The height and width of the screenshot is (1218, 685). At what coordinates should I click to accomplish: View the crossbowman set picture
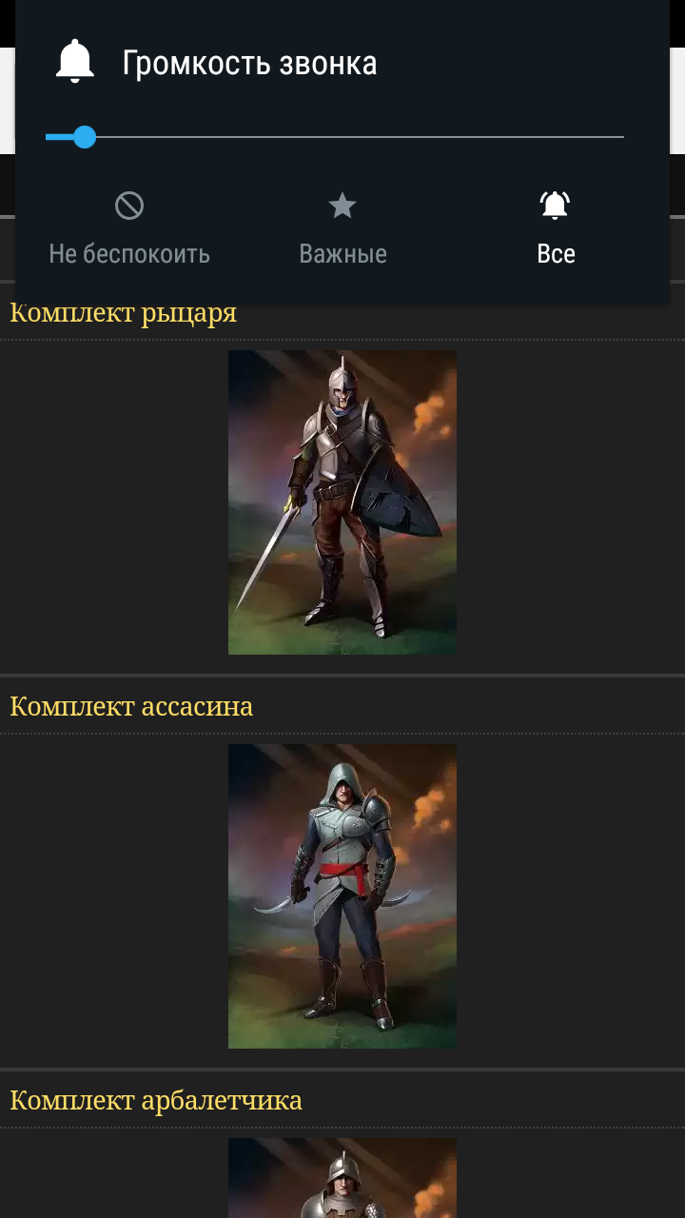click(x=342, y=1178)
